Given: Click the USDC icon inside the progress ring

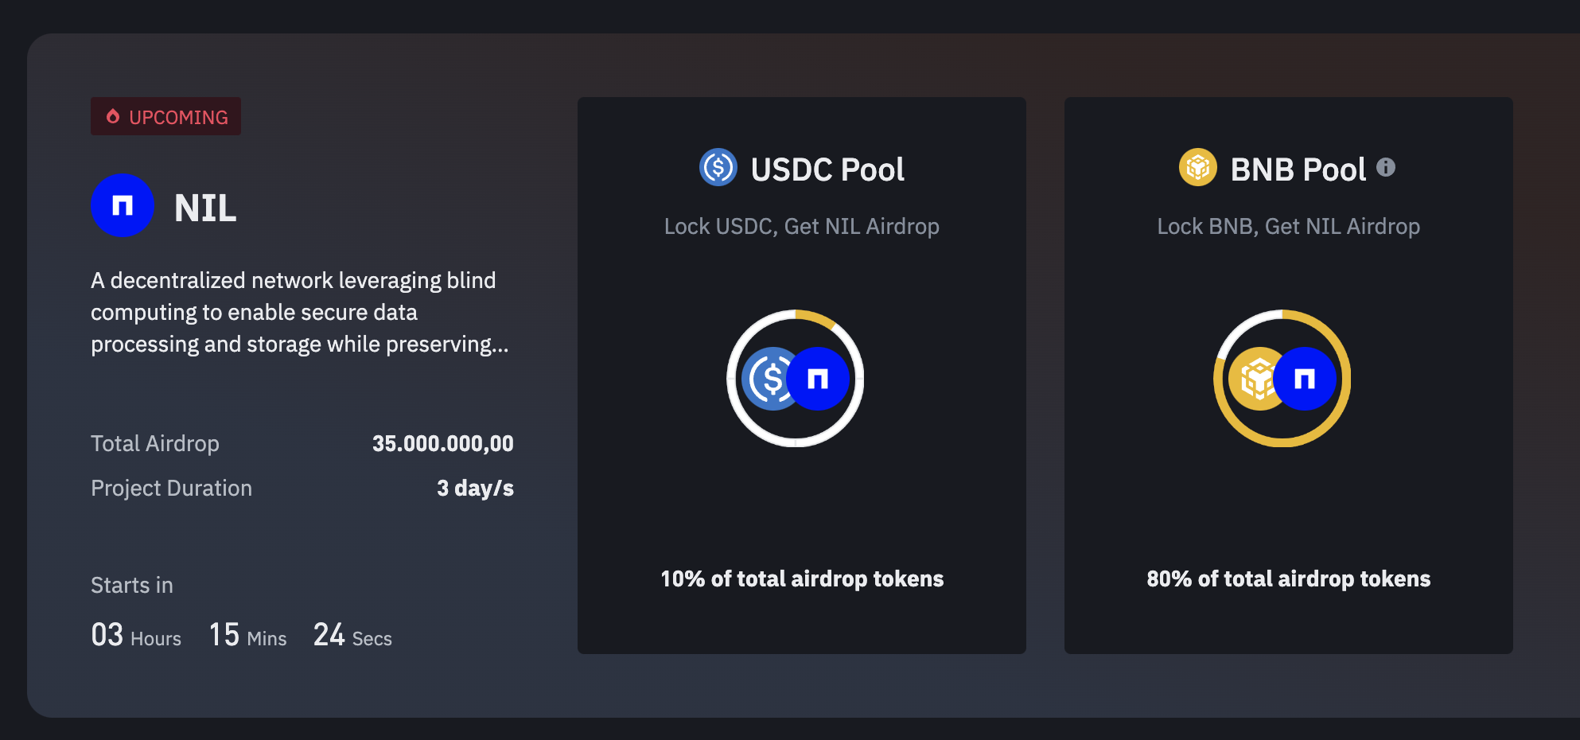Looking at the screenshot, I should pyautogui.click(x=770, y=380).
